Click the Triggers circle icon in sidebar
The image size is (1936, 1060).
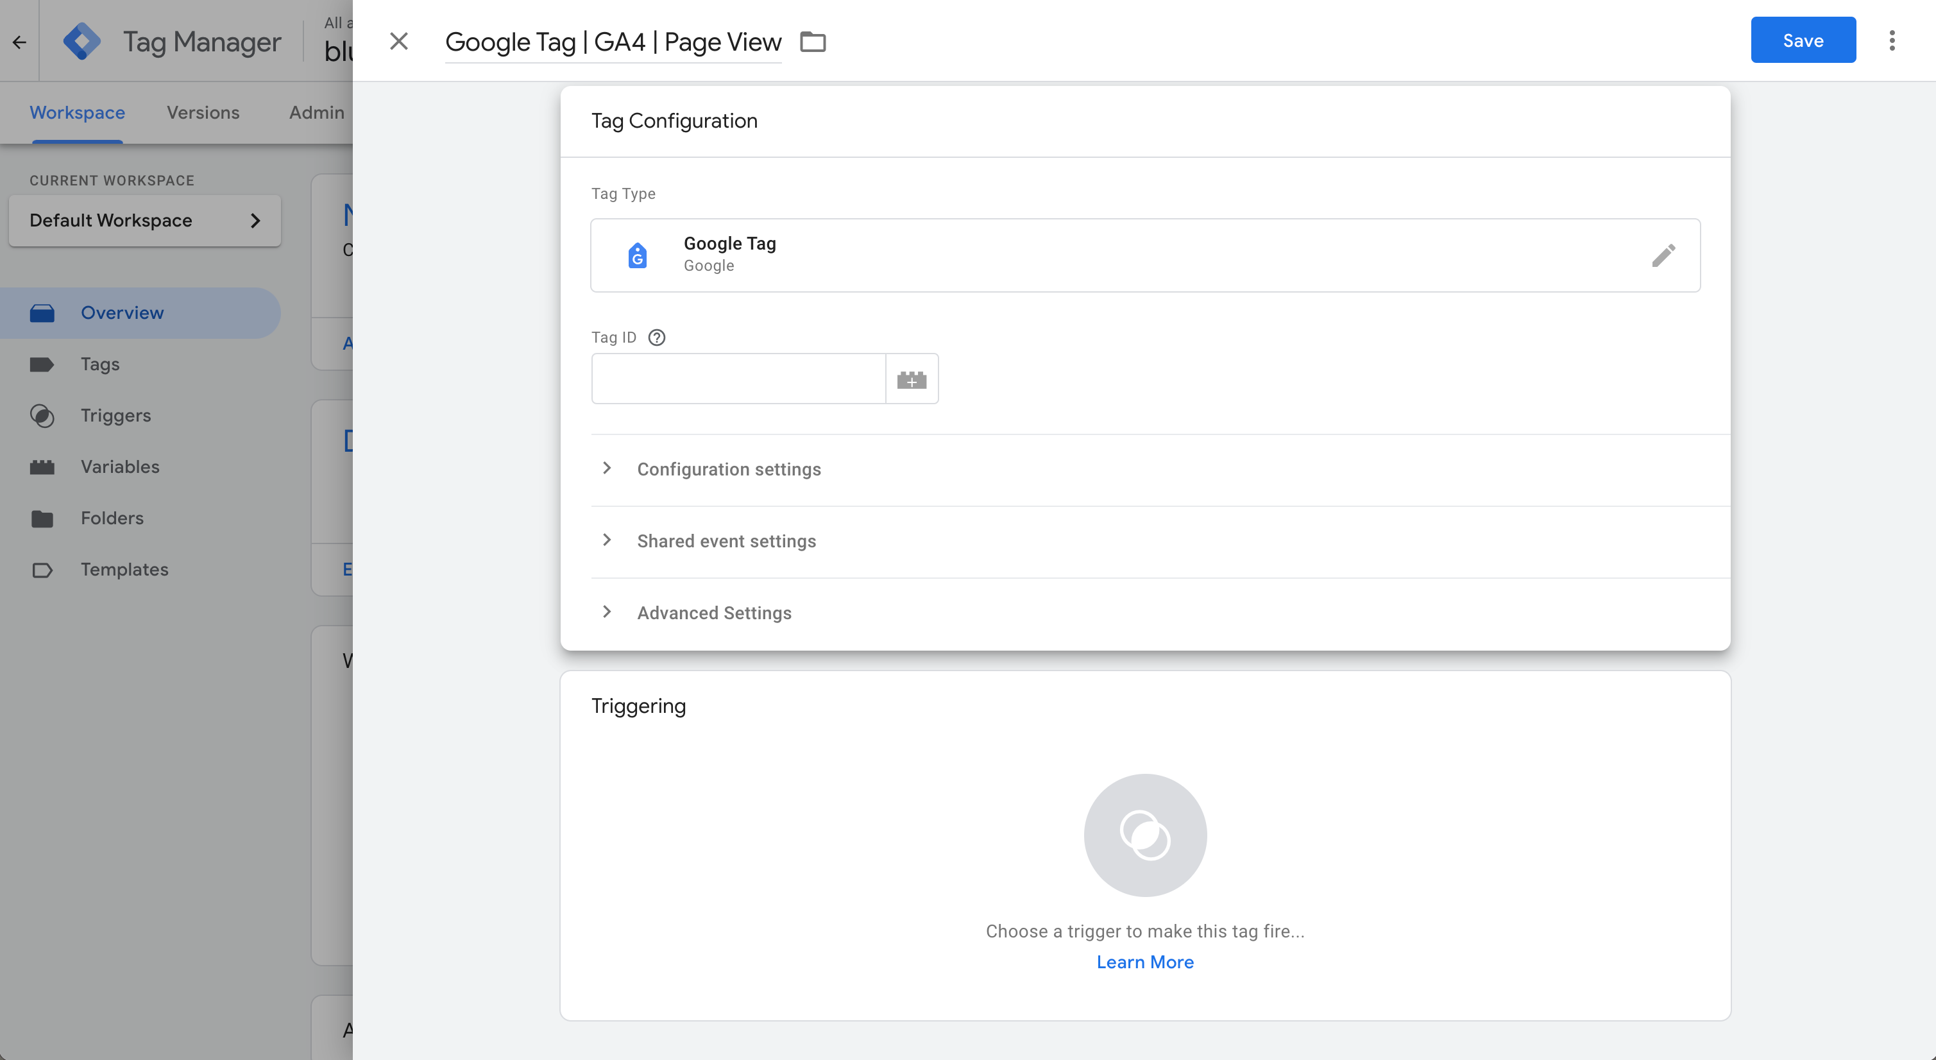click(42, 416)
